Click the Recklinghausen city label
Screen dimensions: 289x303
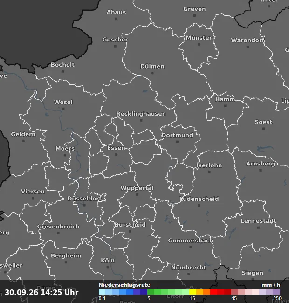[x=141, y=114]
